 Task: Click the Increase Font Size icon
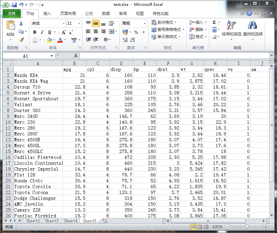(x=64, y=32)
